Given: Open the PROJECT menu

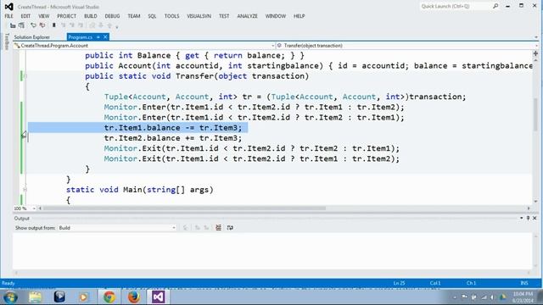Looking at the screenshot, I should [66, 16].
